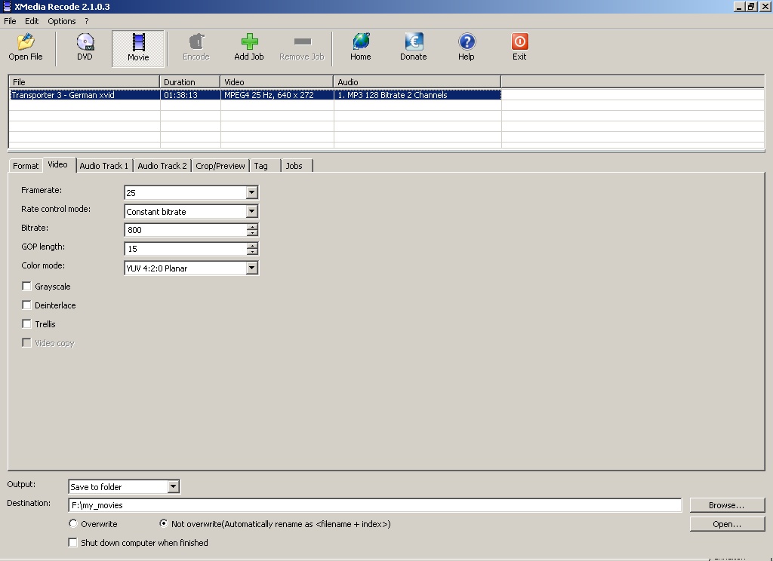Increase GOP length with the up arrow

coord(252,245)
